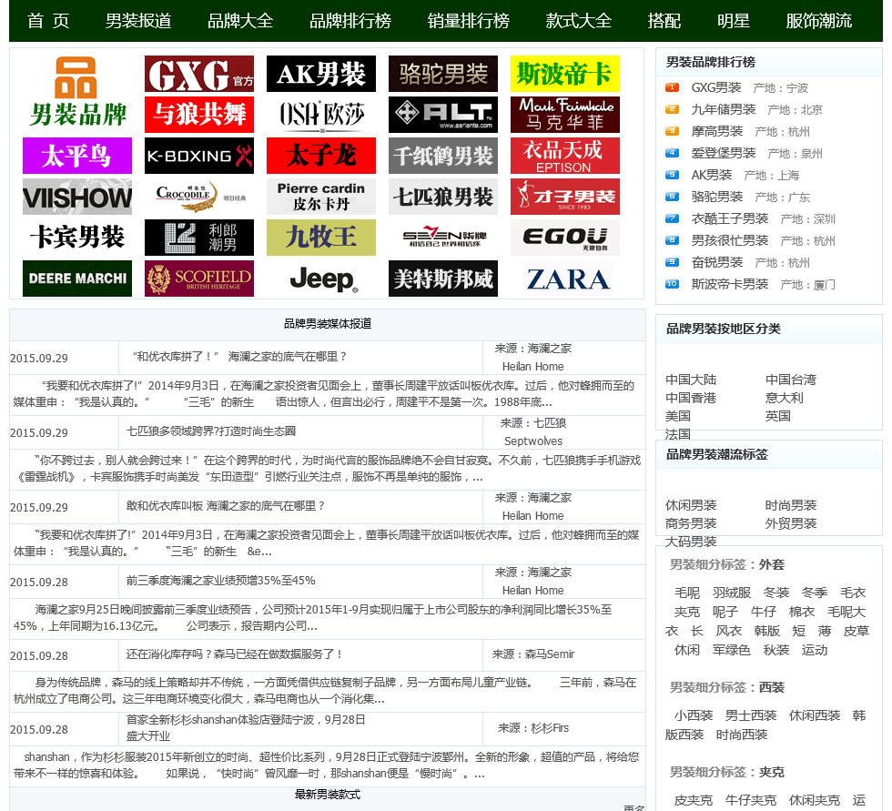Click the 男装品牌 site logo

coord(77,92)
